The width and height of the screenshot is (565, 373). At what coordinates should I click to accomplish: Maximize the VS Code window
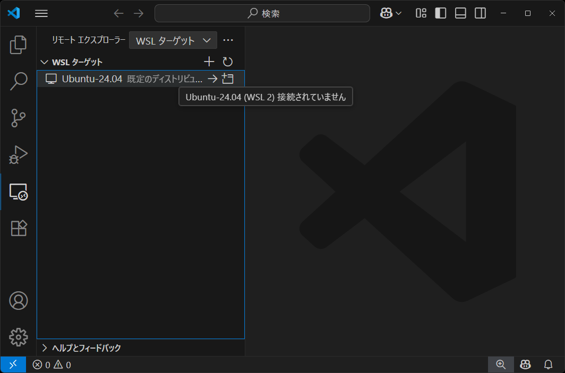pyautogui.click(x=528, y=13)
